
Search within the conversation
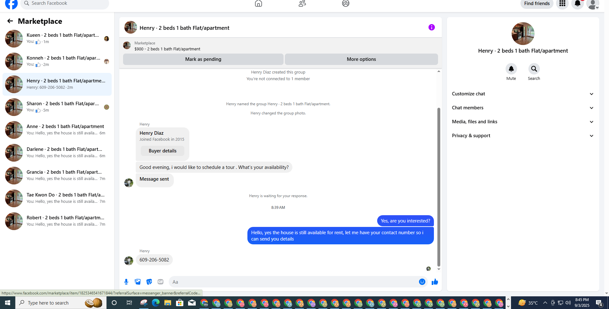[x=534, y=69]
